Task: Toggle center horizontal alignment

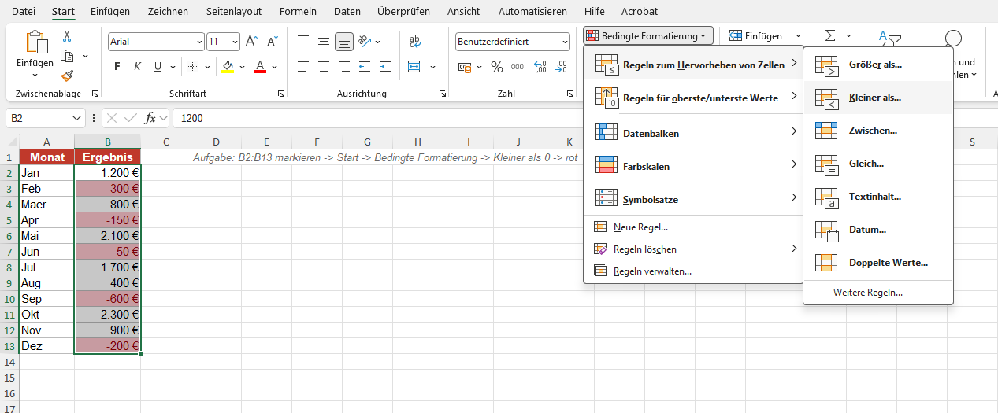Action: pyautogui.click(x=323, y=67)
